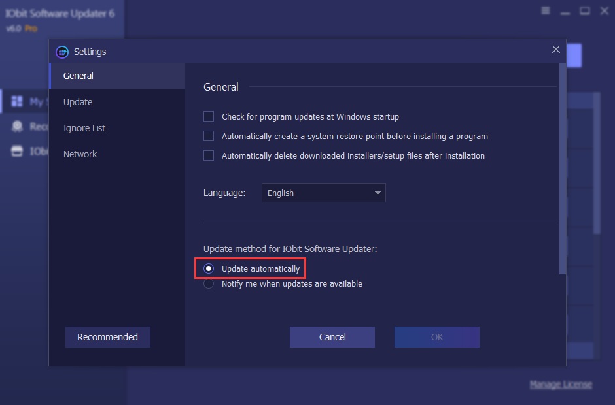Image resolution: width=615 pixels, height=405 pixels.
Task: Click the Language dropdown arrow
Action: point(378,193)
